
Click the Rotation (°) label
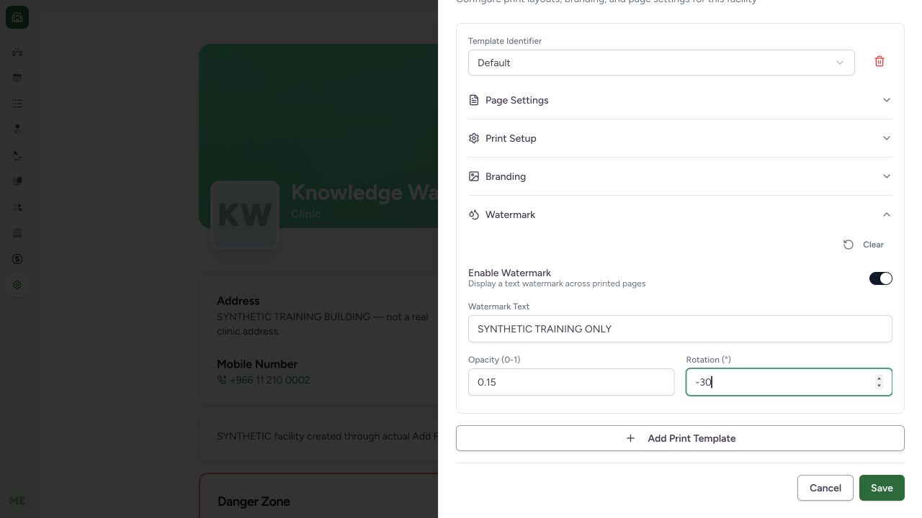(708, 360)
